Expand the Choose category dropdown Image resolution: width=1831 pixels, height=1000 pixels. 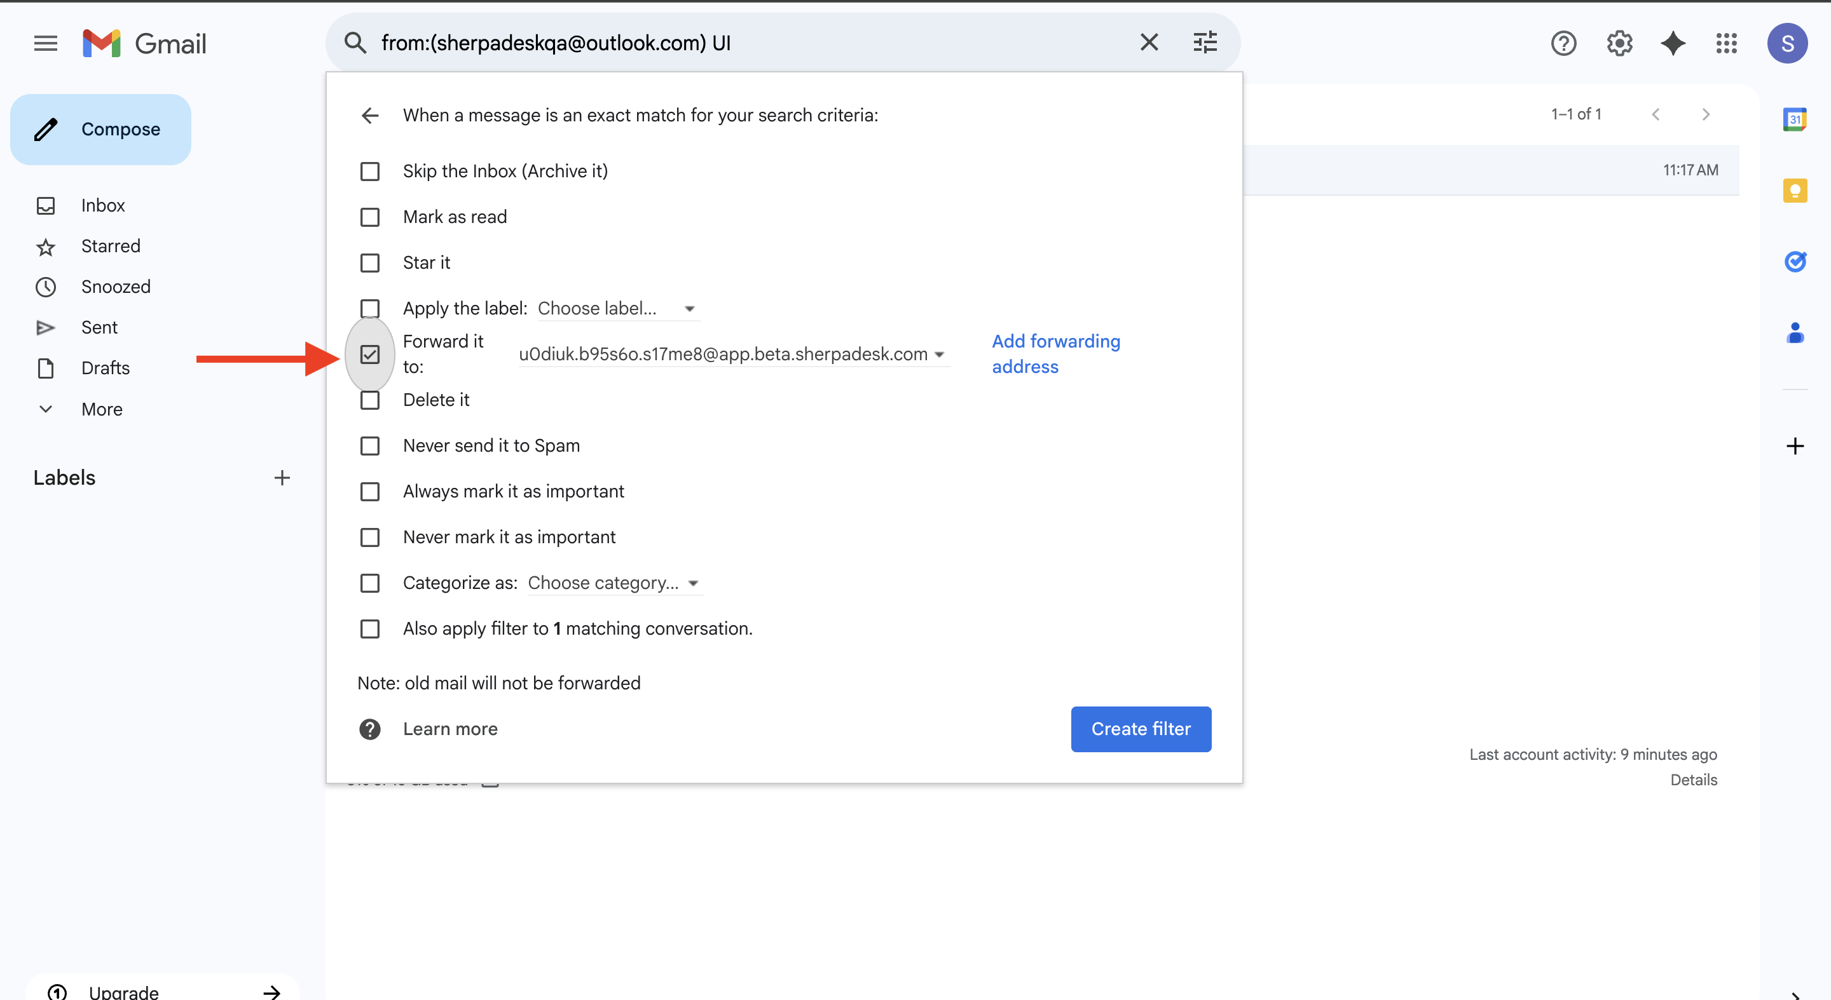click(614, 583)
